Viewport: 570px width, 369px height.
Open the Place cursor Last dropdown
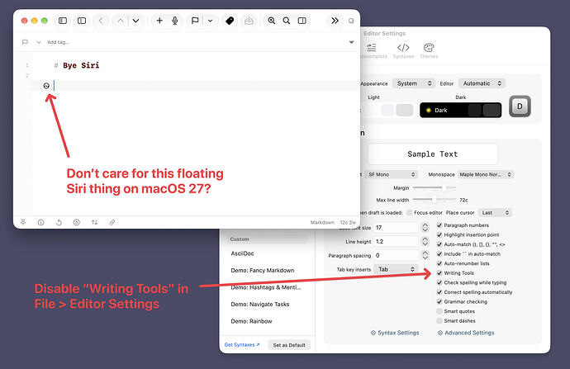(x=495, y=212)
